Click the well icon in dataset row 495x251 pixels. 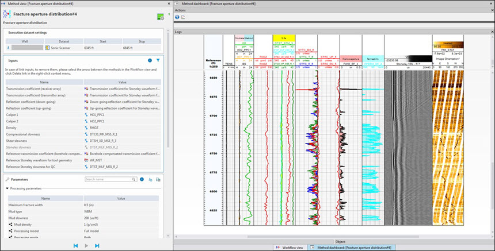point(9,48)
